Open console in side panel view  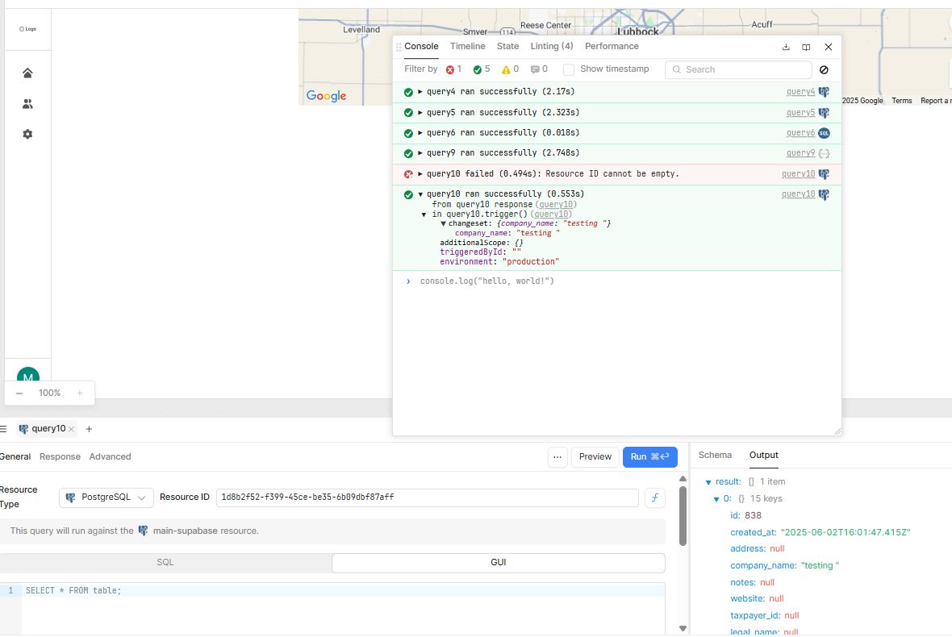[x=806, y=47]
